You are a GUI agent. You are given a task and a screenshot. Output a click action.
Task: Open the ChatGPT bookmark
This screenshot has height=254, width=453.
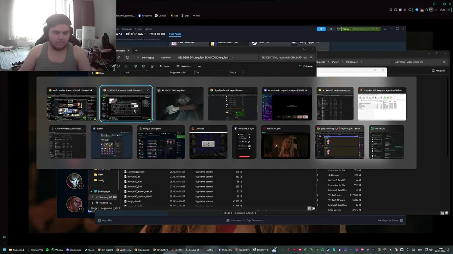point(161,16)
